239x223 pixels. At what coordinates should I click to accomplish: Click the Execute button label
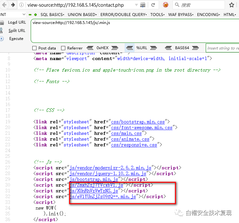[16, 39]
